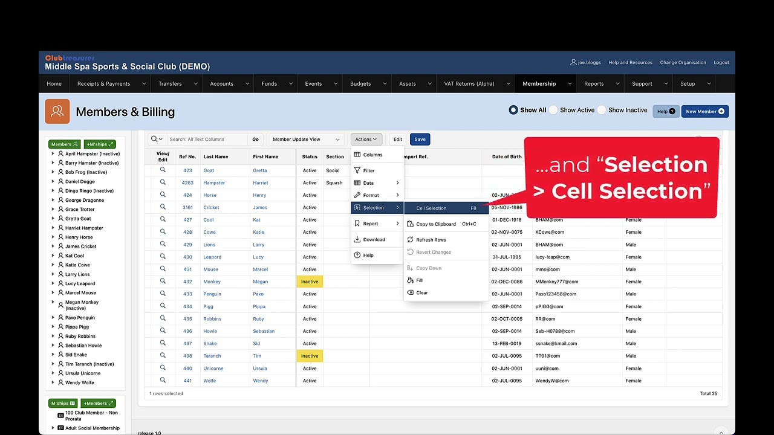Click the Refresh Rows icon

[410, 240]
